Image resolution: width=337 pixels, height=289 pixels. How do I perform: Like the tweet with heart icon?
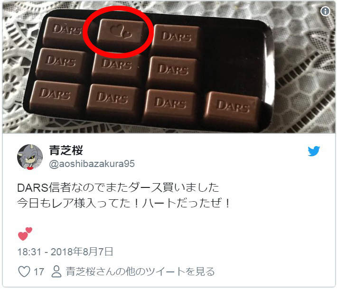click(24, 271)
